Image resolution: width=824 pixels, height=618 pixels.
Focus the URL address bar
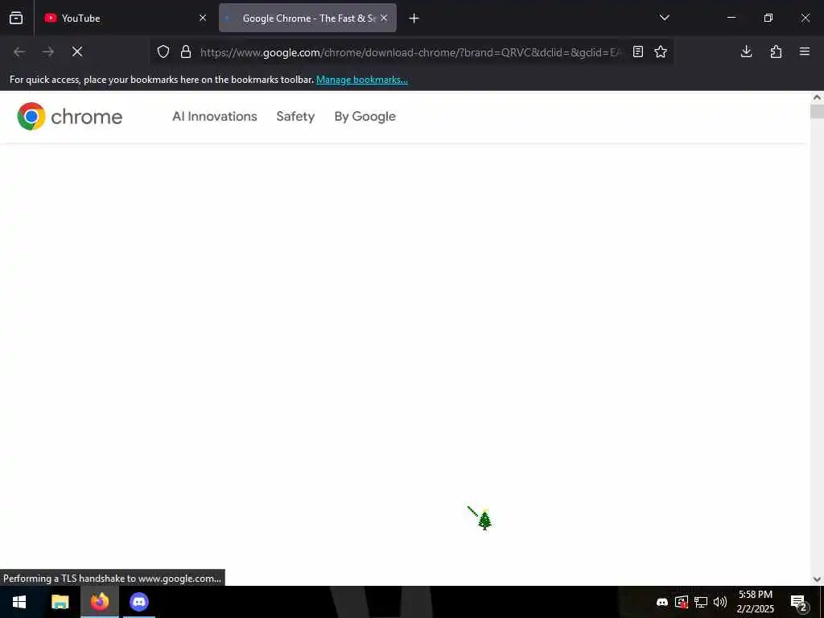(411, 52)
